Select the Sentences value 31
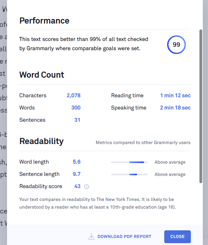Viewport: 208px width, 245px height. click(77, 120)
